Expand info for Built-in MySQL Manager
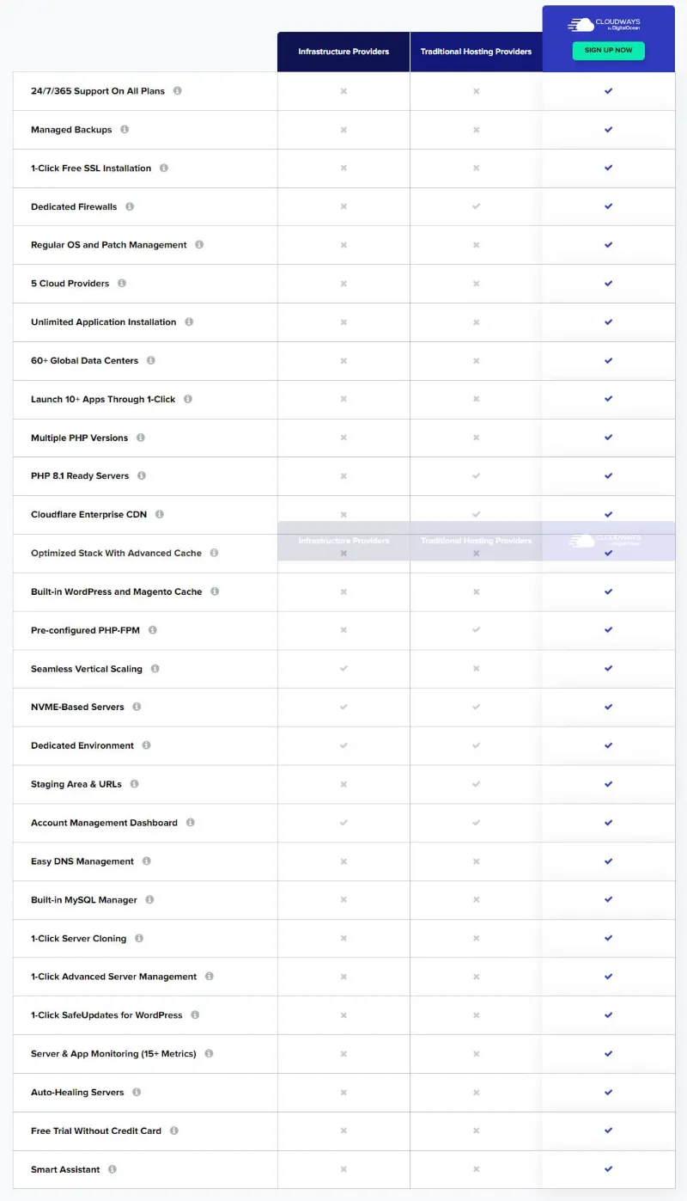 (150, 899)
